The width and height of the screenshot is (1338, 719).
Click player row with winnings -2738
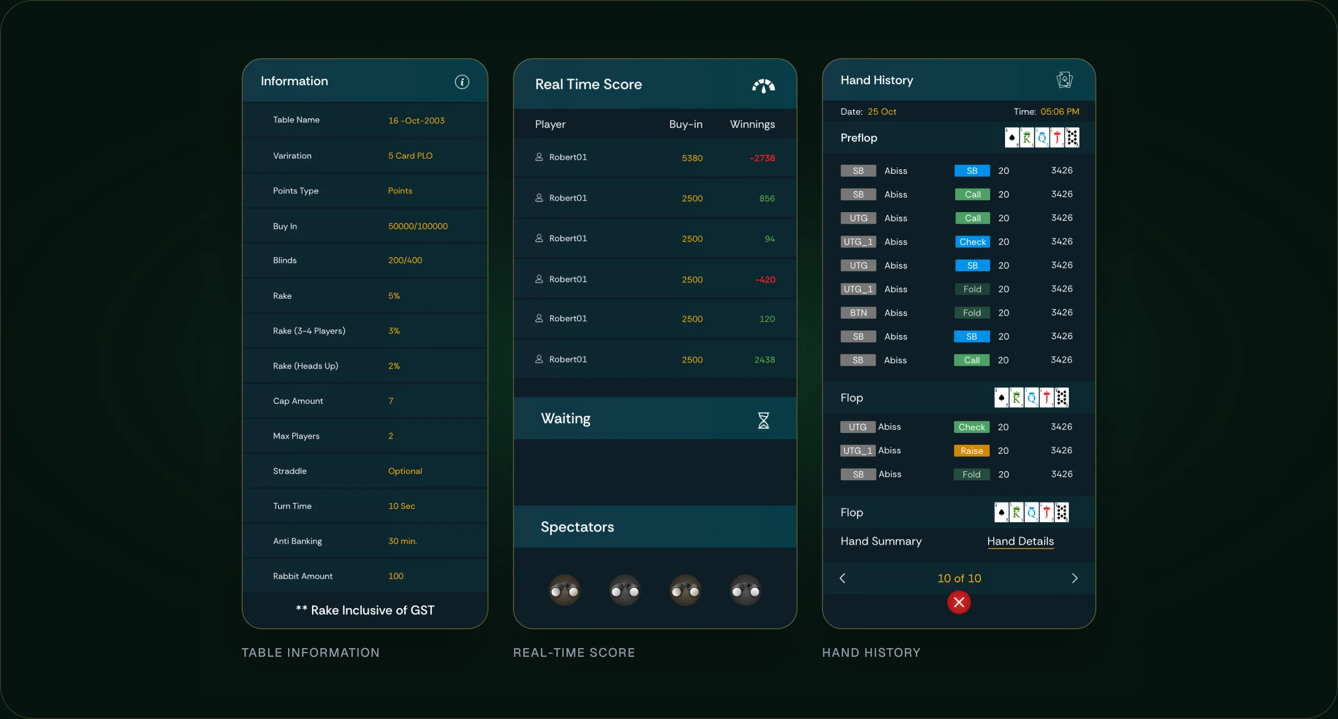(x=654, y=158)
